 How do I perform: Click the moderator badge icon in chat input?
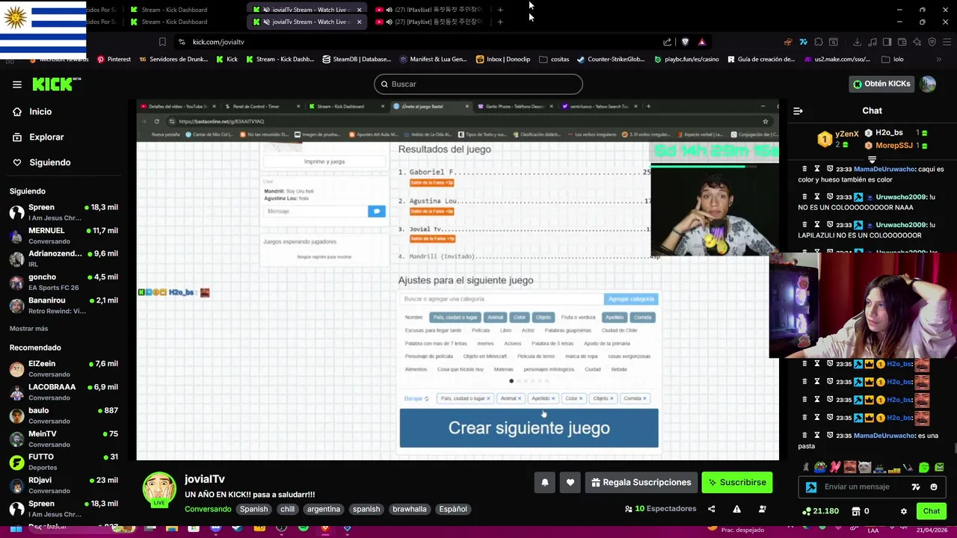pyautogui.click(x=811, y=487)
